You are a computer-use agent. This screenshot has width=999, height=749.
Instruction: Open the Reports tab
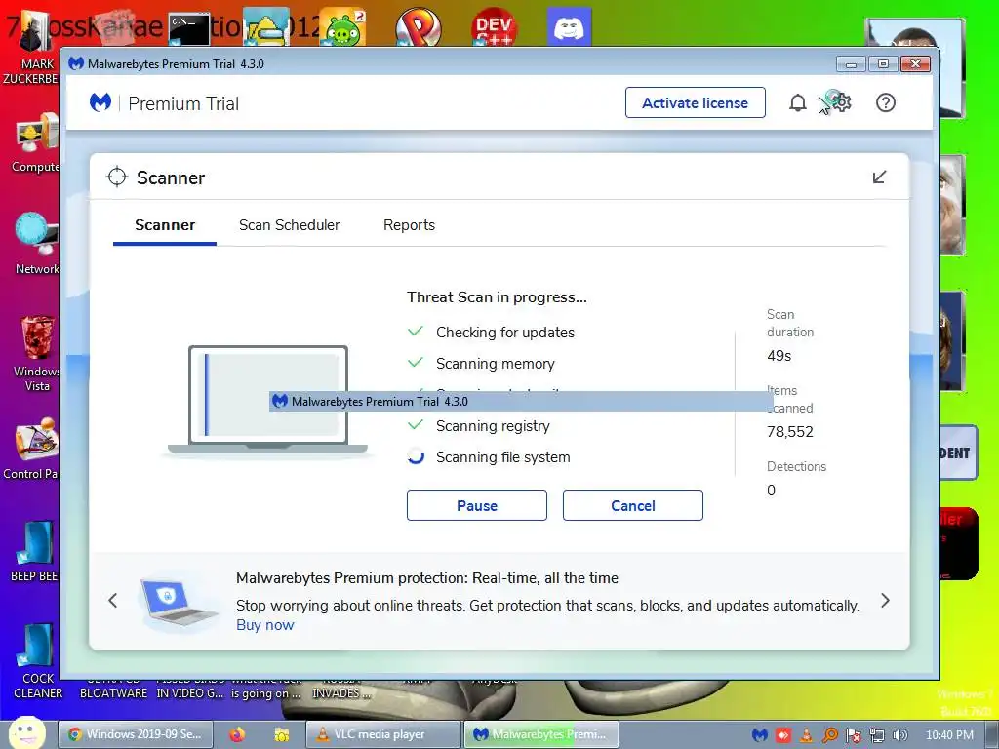coord(409,225)
